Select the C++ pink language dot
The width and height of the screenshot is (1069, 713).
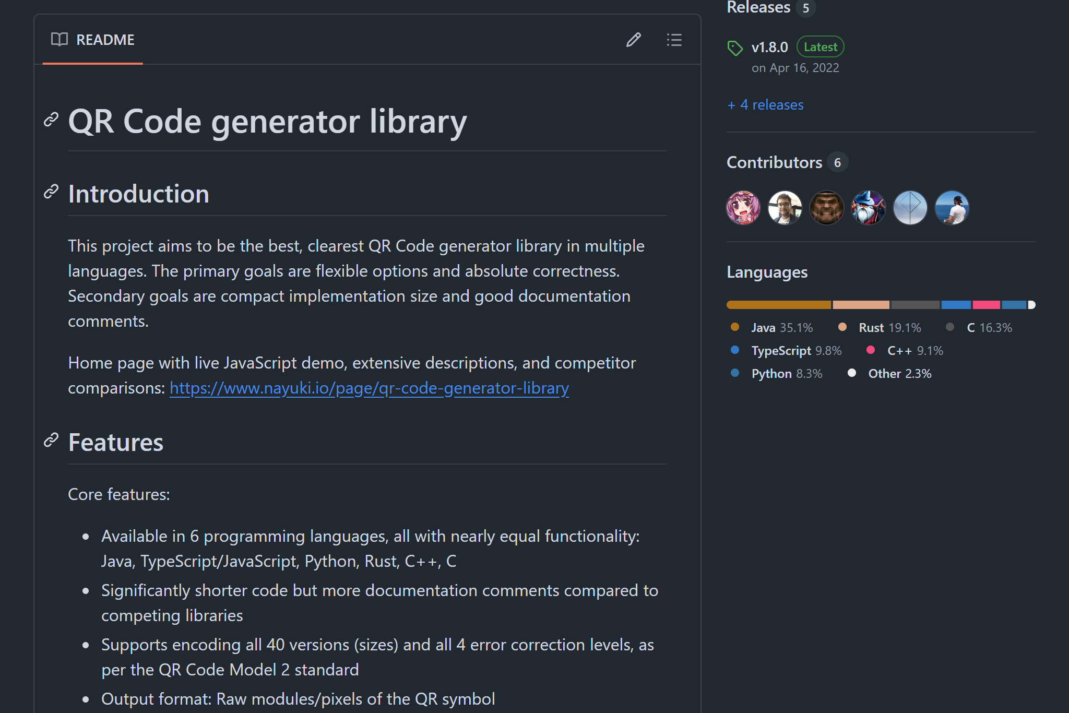[x=870, y=350]
